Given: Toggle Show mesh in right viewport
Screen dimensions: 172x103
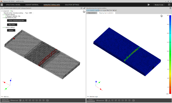Looking at the screenshot, I should click(x=97, y=101).
